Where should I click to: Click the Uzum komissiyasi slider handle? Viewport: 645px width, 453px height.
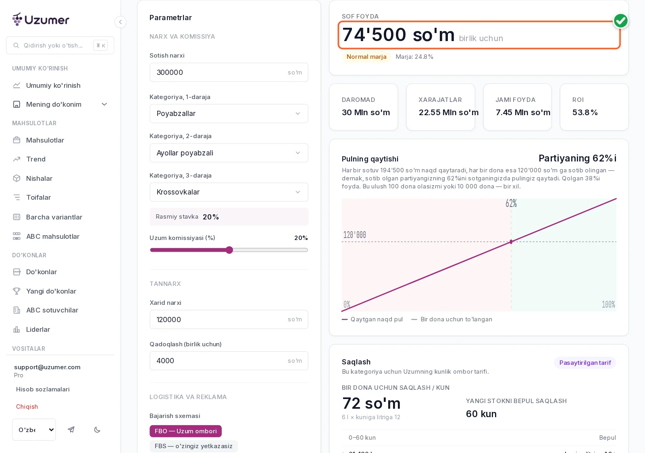point(229,250)
